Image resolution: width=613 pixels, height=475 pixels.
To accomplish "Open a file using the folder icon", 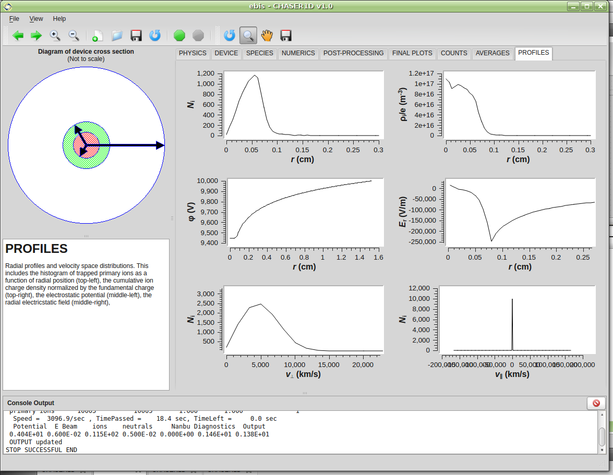I will pyautogui.click(x=117, y=36).
